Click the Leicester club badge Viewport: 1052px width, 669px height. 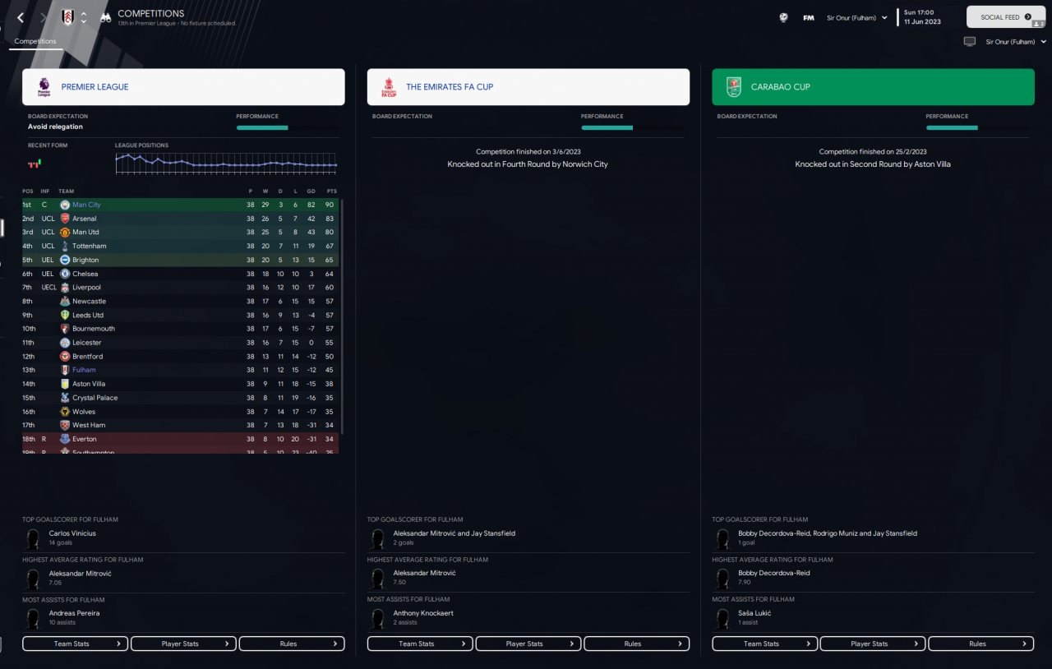click(65, 343)
